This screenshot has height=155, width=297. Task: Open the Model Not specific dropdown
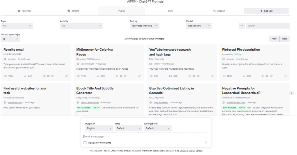199,26
